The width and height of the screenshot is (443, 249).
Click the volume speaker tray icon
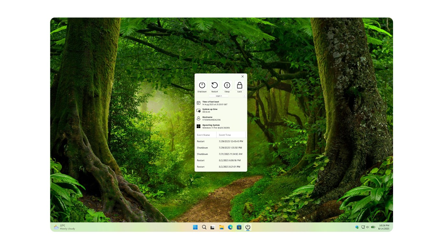click(x=368, y=227)
